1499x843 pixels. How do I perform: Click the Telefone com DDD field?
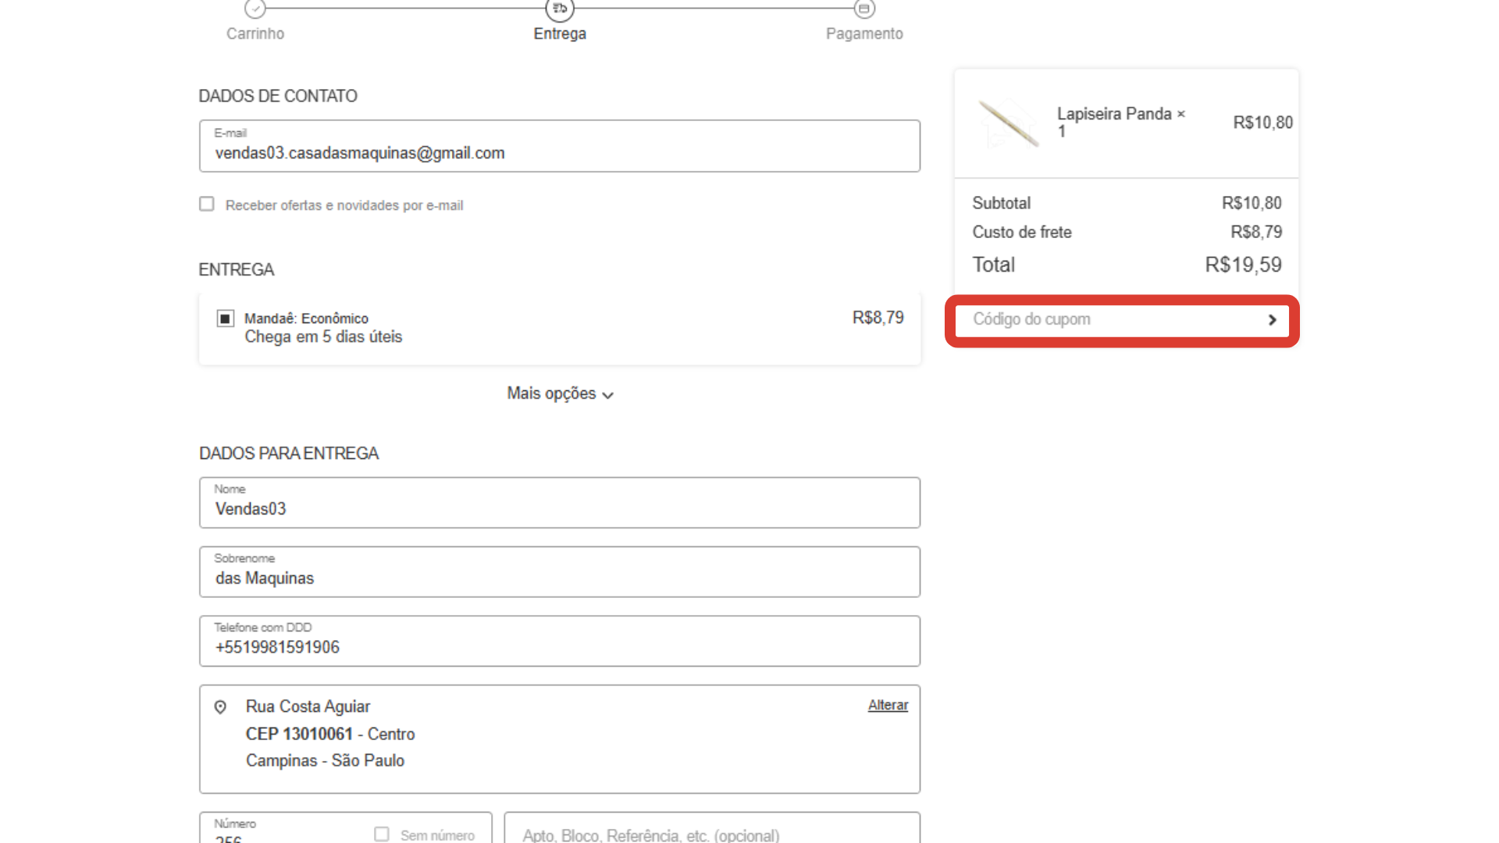coord(559,646)
